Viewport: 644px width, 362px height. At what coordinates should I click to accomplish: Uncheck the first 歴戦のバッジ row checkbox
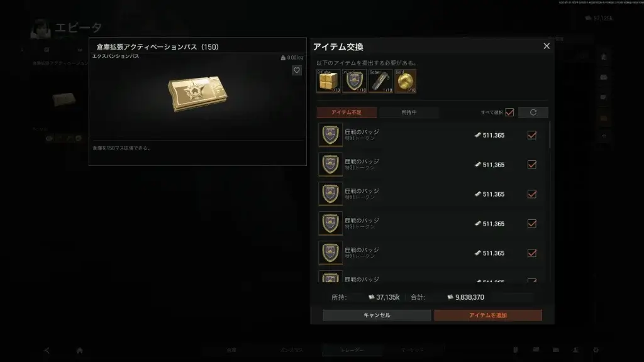532,135
